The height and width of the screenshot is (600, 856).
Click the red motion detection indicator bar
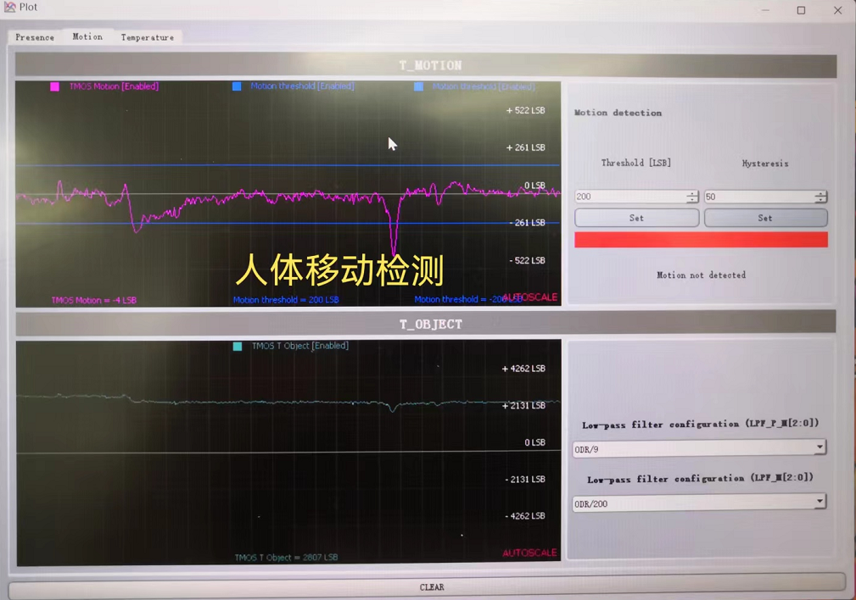pyautogui.click(x=701, y=239)
